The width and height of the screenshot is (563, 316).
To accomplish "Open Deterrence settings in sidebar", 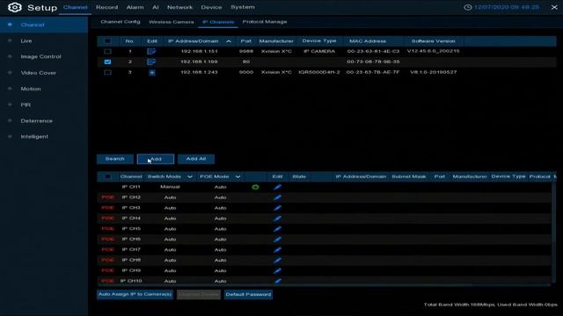I will point(37,121).
